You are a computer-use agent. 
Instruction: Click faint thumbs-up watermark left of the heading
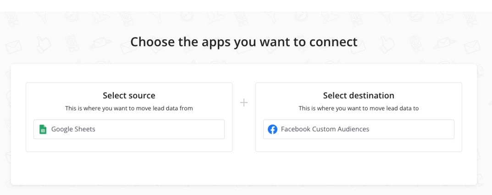pos(43,45)
